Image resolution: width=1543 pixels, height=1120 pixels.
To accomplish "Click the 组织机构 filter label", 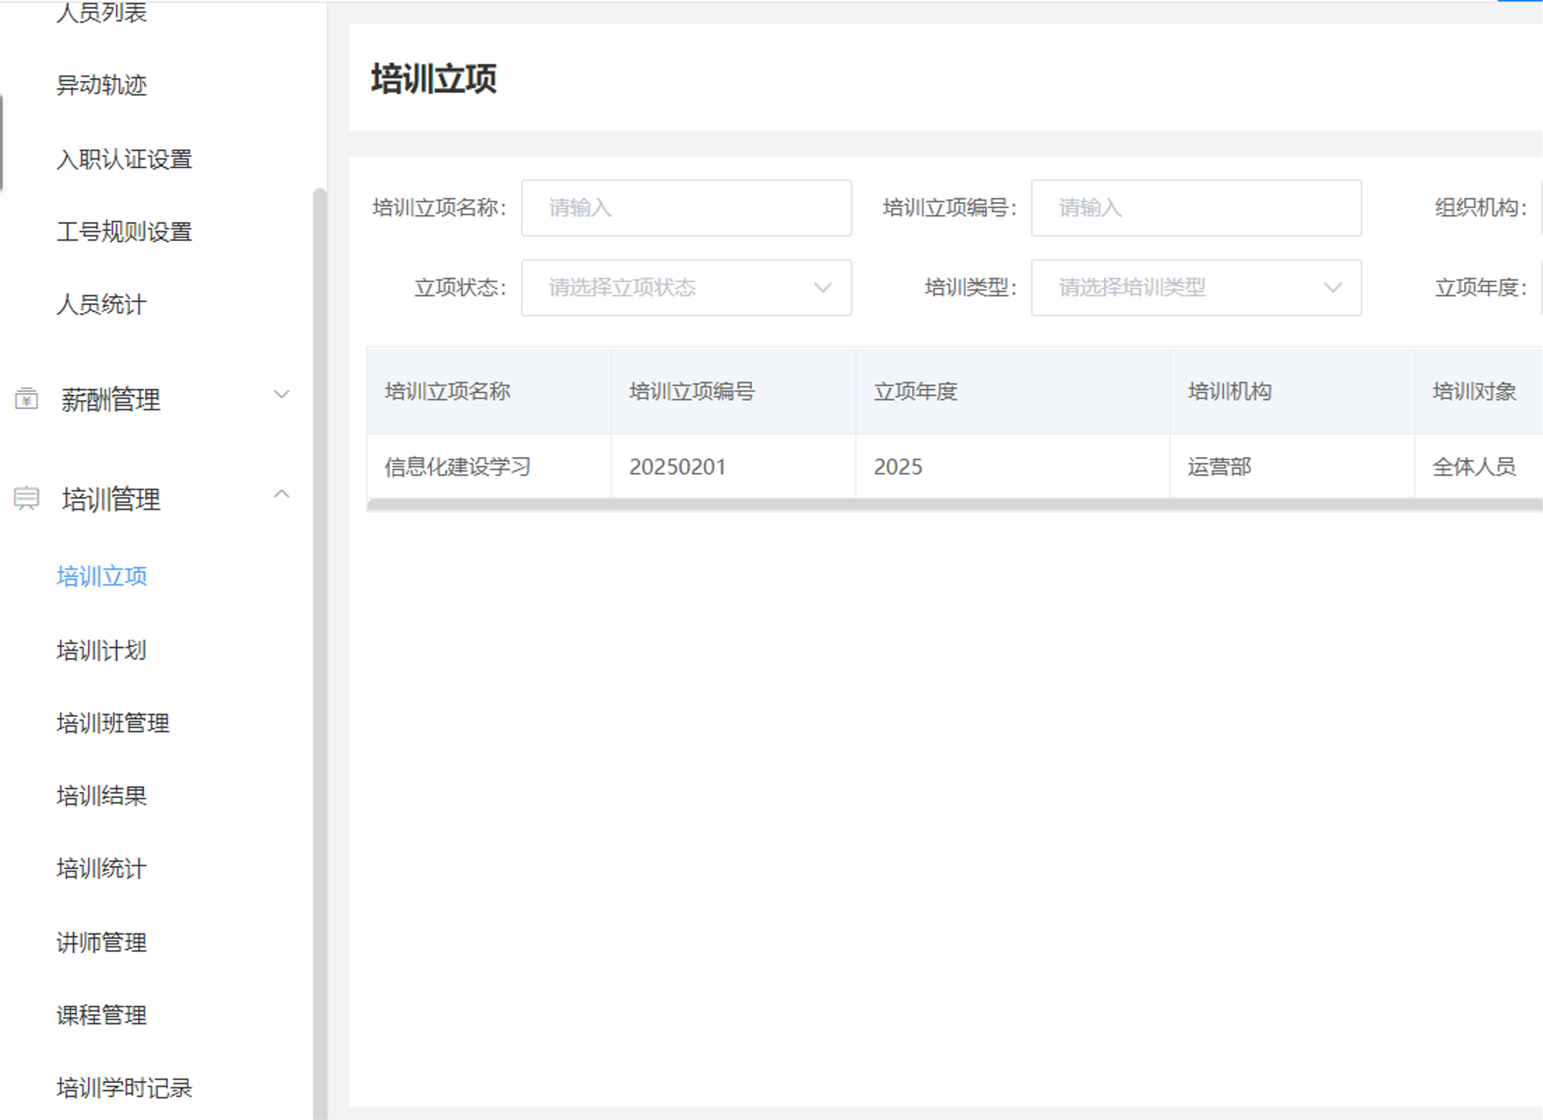I will click(x=1481, y=208).
